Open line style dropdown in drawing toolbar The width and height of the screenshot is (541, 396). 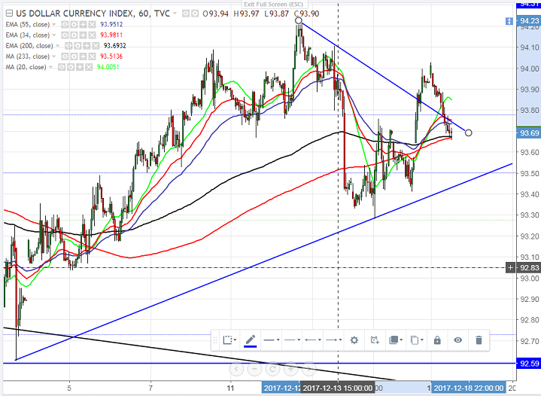(x=292, y=340)
